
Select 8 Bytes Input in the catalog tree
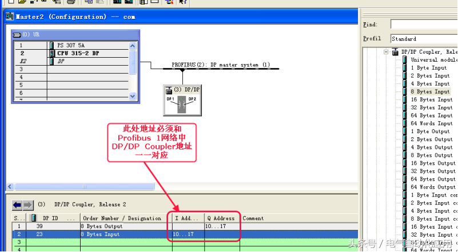[429, 91]
